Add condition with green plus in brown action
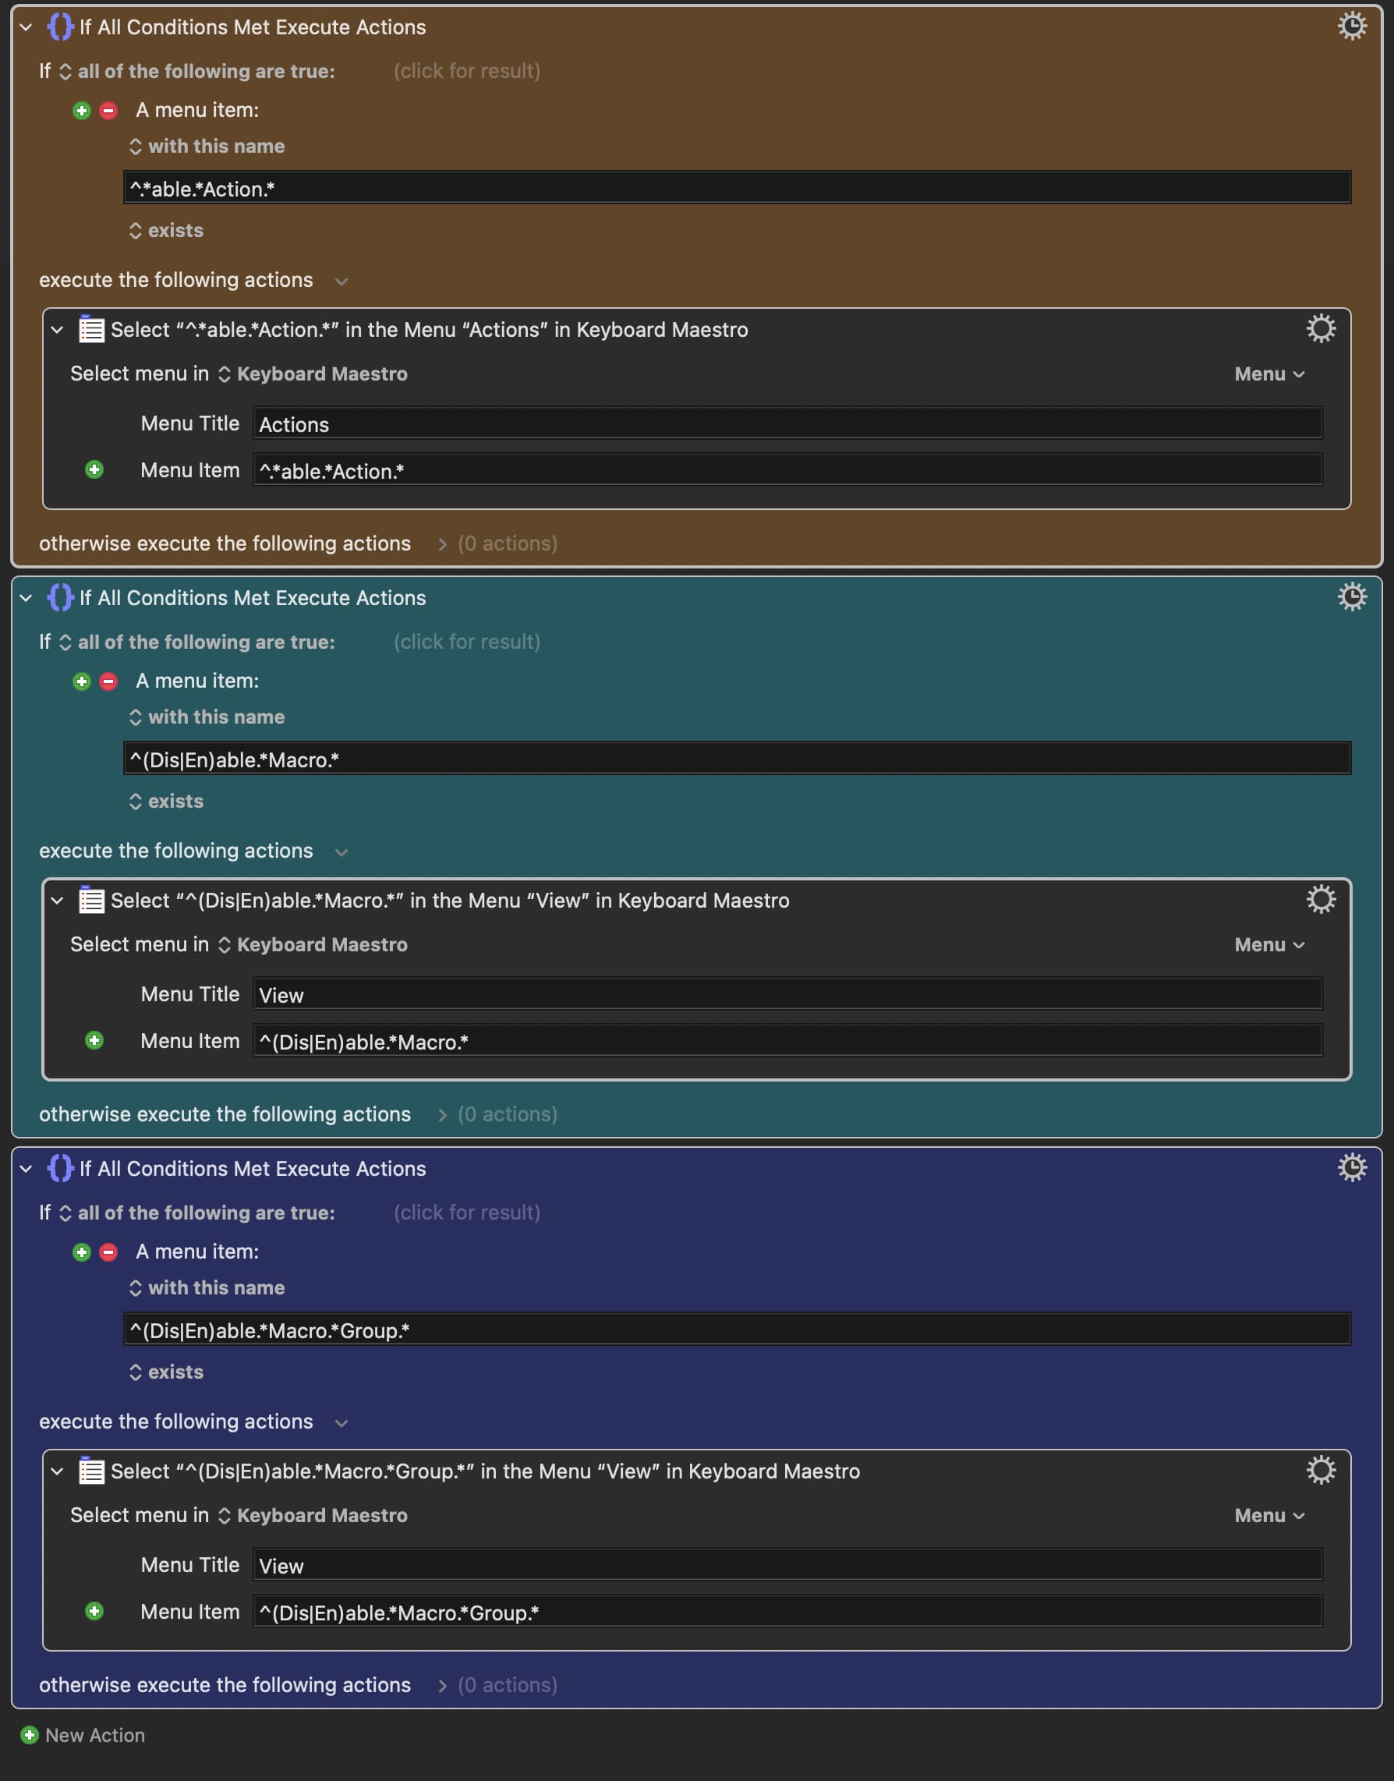1394x1781 pixels. pos(82,110)
